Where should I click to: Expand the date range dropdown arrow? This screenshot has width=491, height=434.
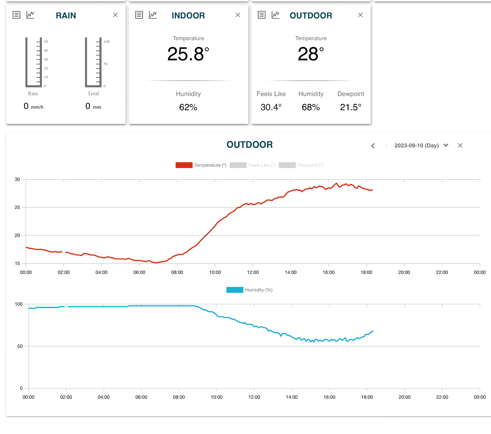pos(446,145)
